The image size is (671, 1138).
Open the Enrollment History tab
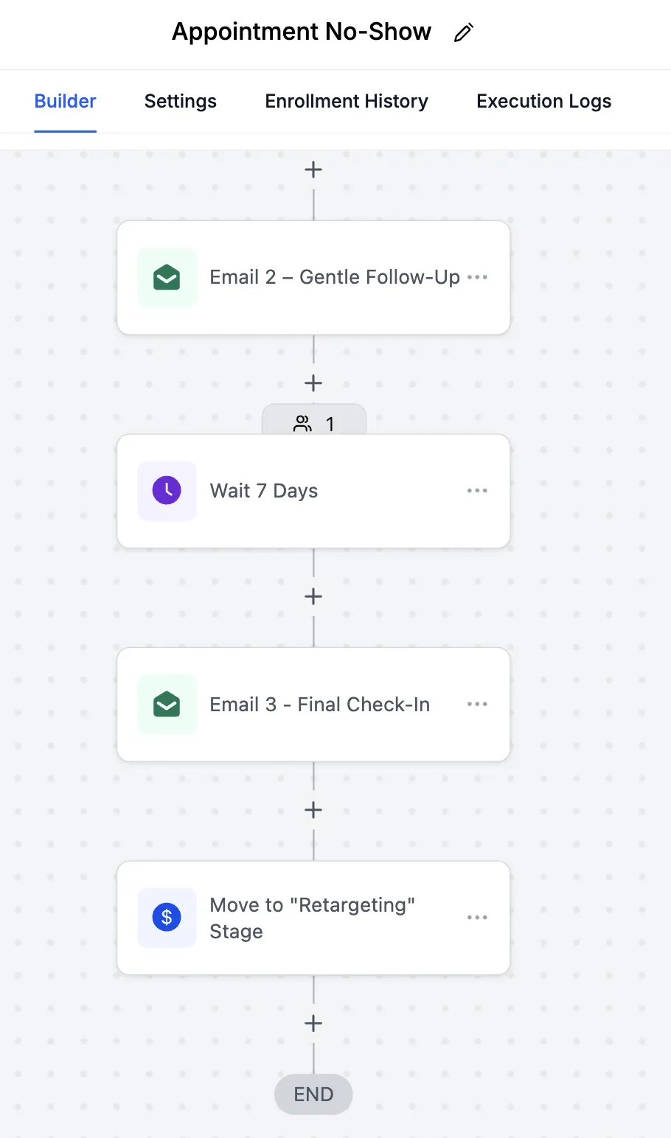[x=347, y=101]
